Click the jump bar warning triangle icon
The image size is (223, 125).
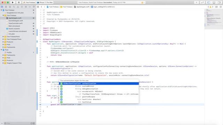coord(210,7)
